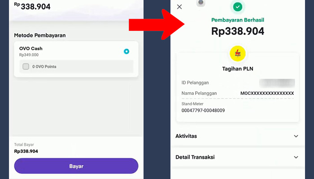Tap the Rp349.000 OVO Cash balance
The width and height of the screenshot is (314, 179).
[29, 55]
